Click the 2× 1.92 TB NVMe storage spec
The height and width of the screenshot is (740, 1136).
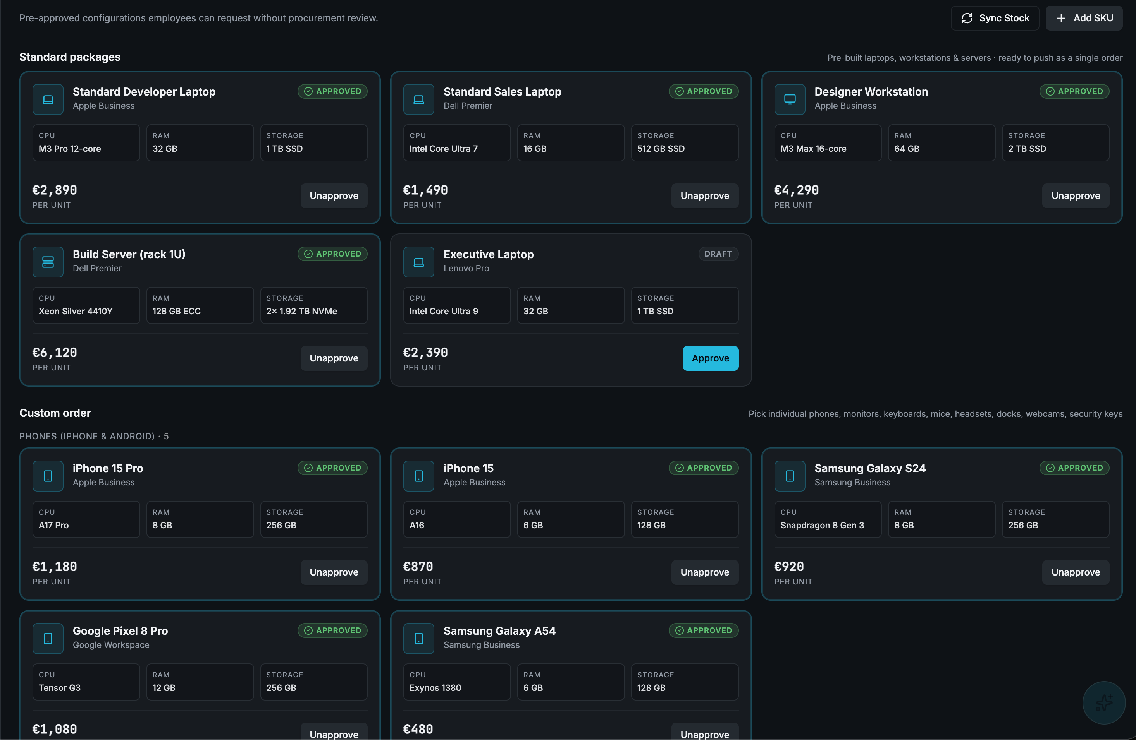[313, 305]
